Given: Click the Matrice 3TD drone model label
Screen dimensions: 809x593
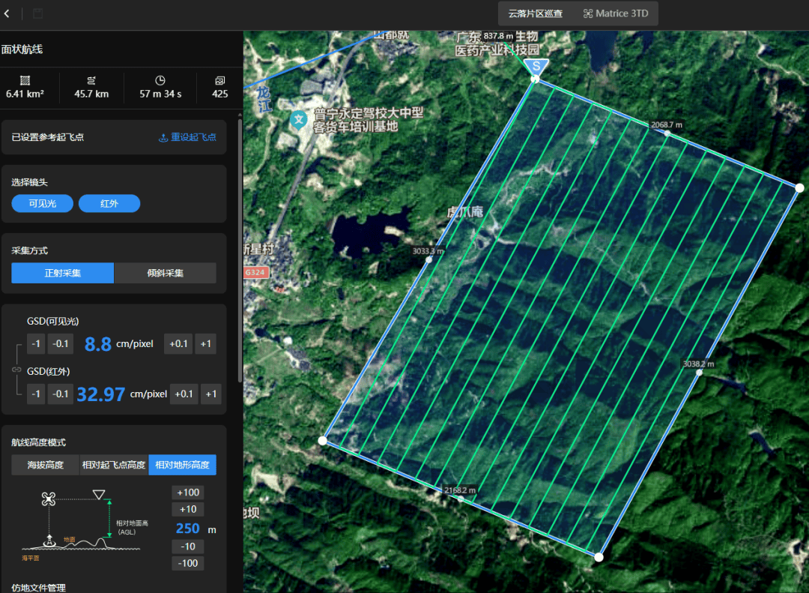Looking at the screenshot, I should tap(615, 13).
